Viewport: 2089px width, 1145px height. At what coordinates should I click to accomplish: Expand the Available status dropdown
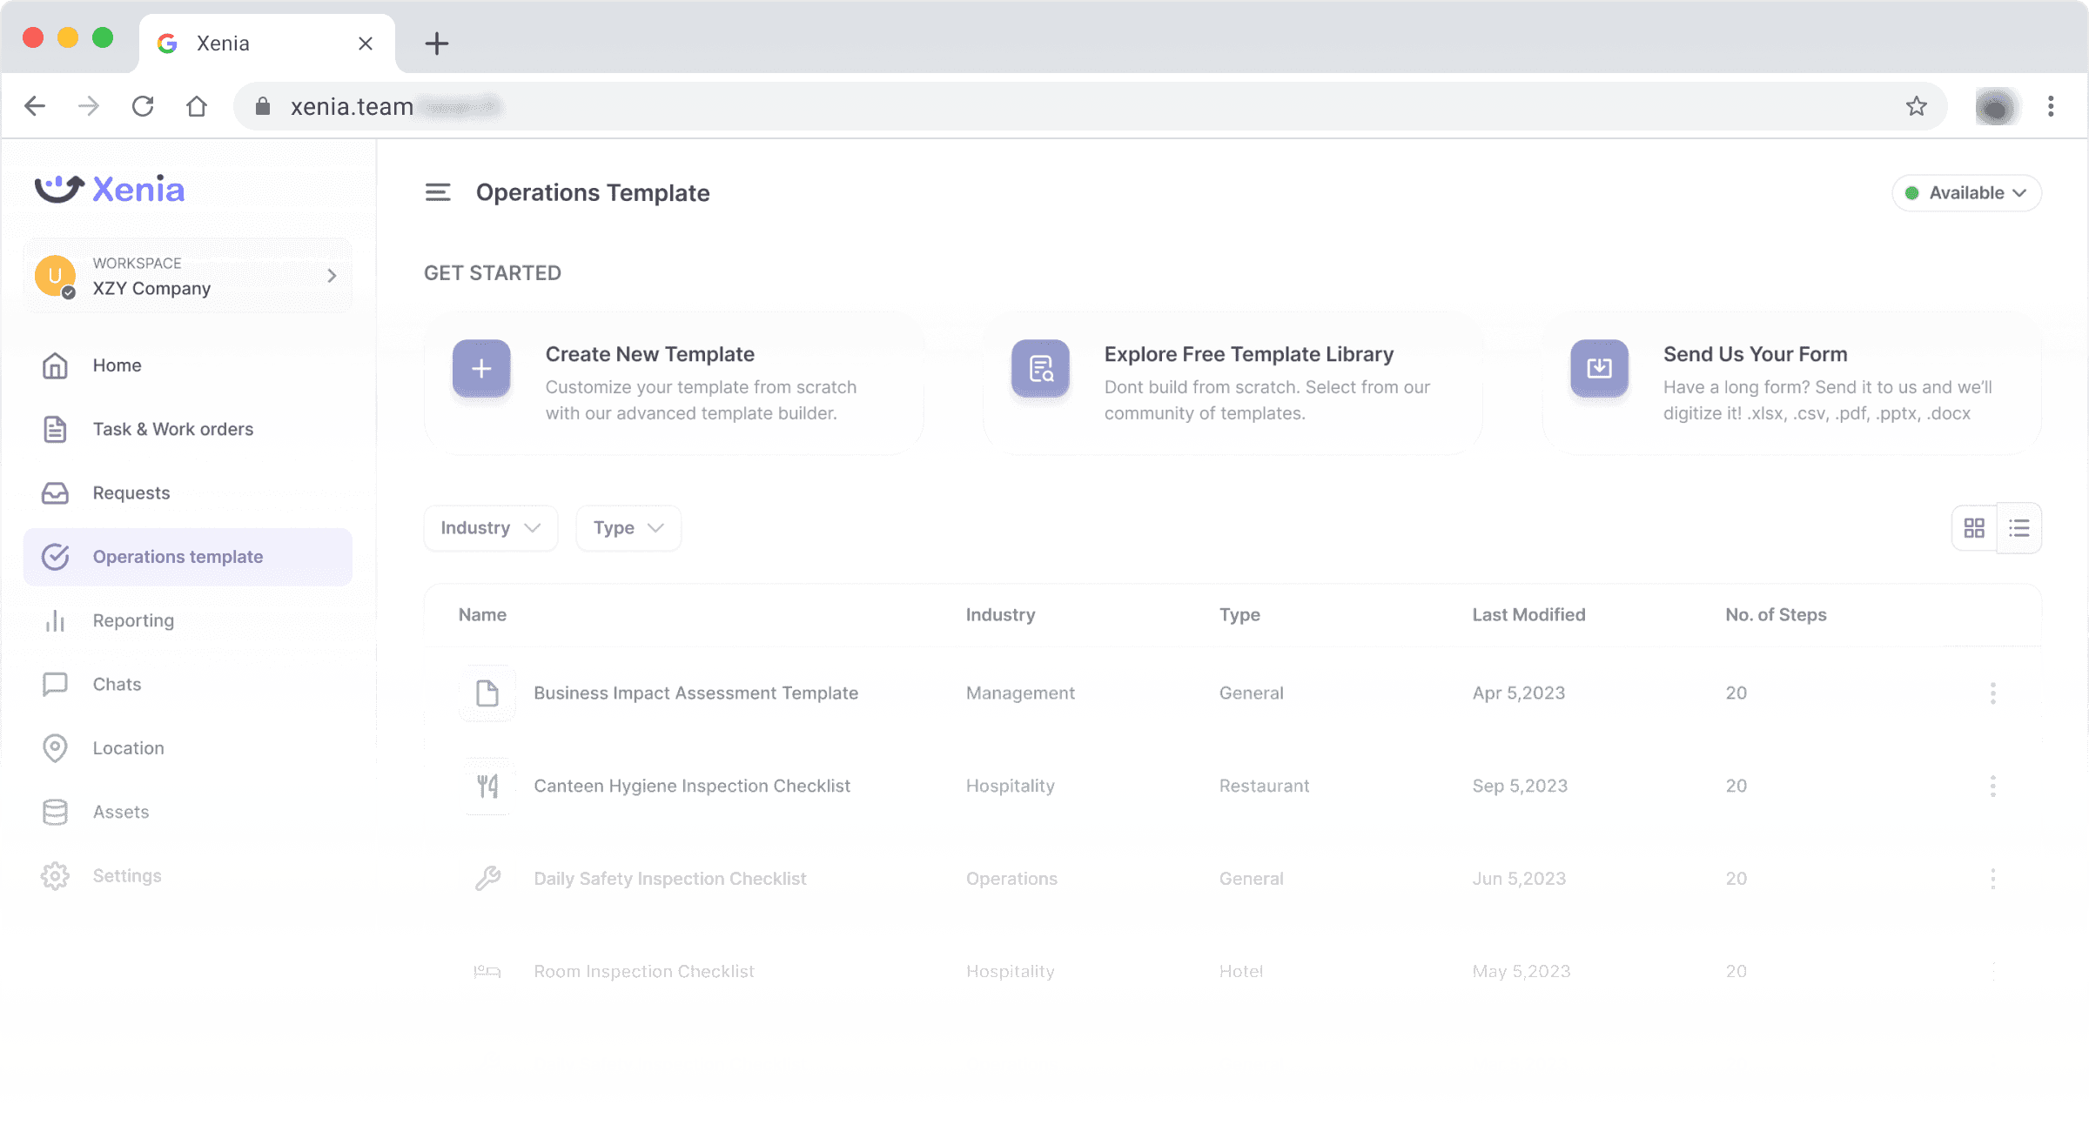point(1965,193)
